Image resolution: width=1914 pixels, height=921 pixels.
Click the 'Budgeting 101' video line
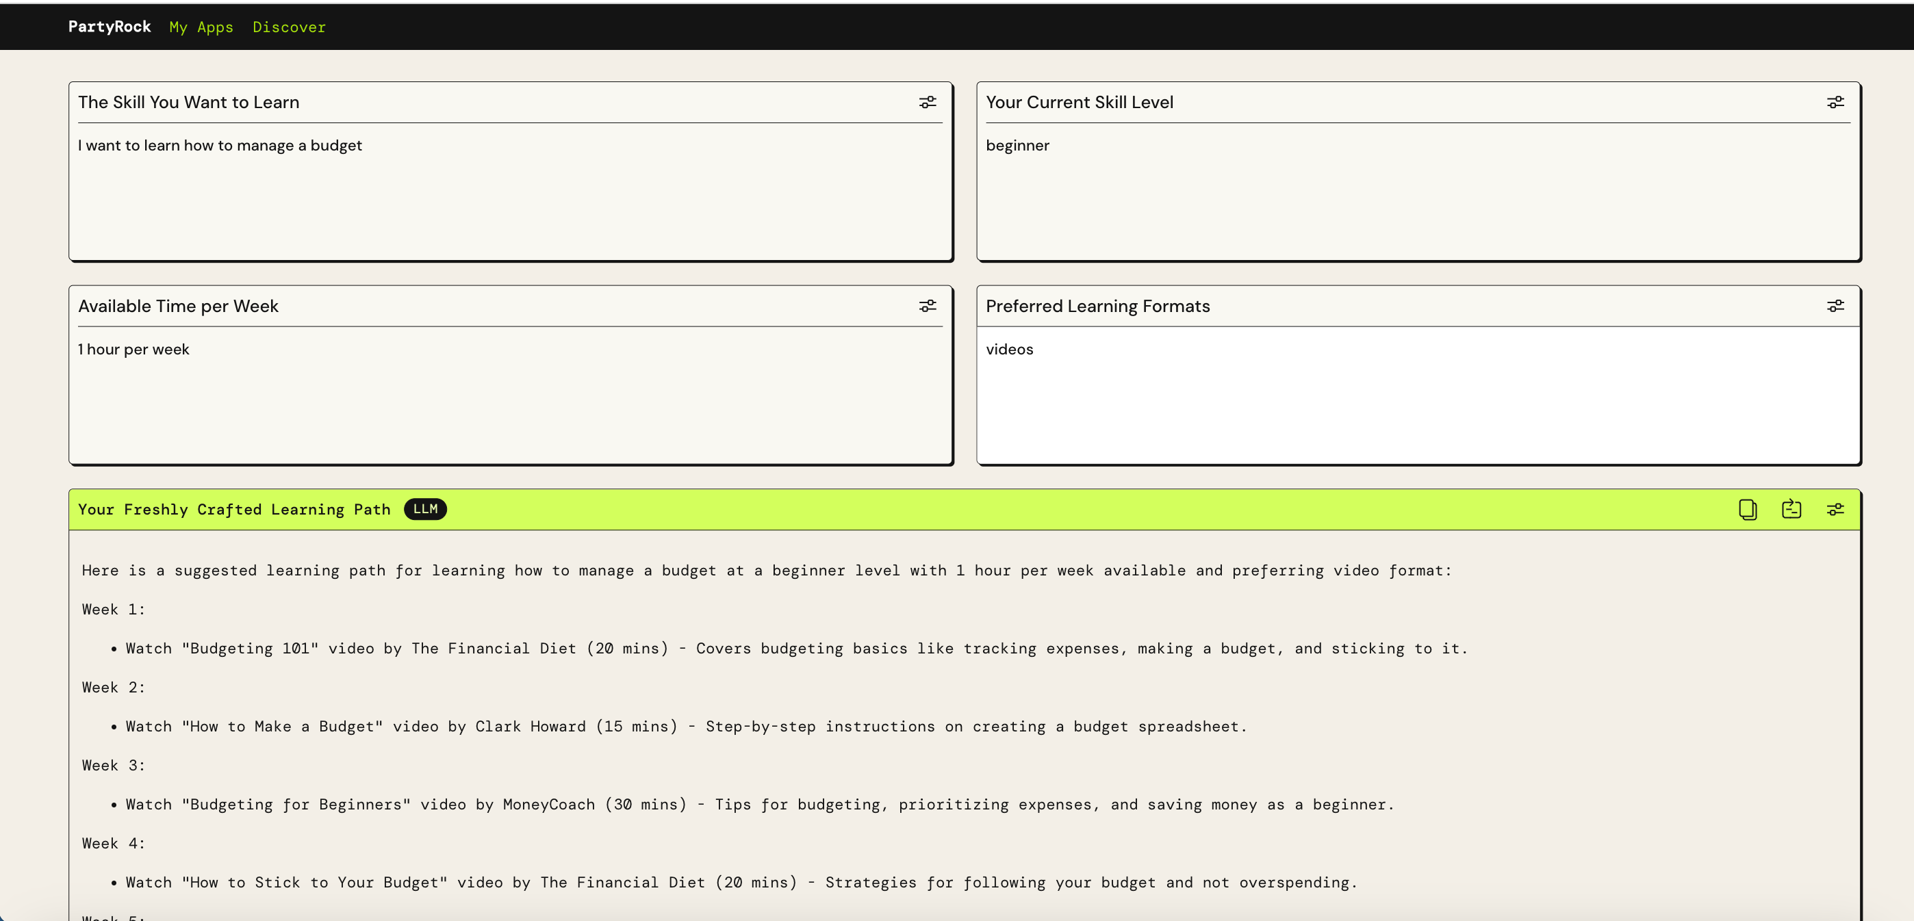coord(797,649)
